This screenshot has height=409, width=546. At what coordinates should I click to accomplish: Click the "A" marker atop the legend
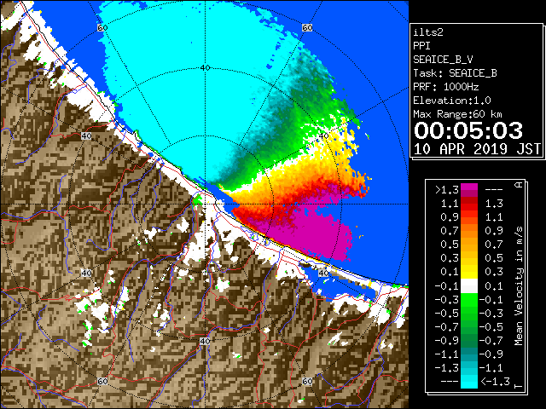519,185
